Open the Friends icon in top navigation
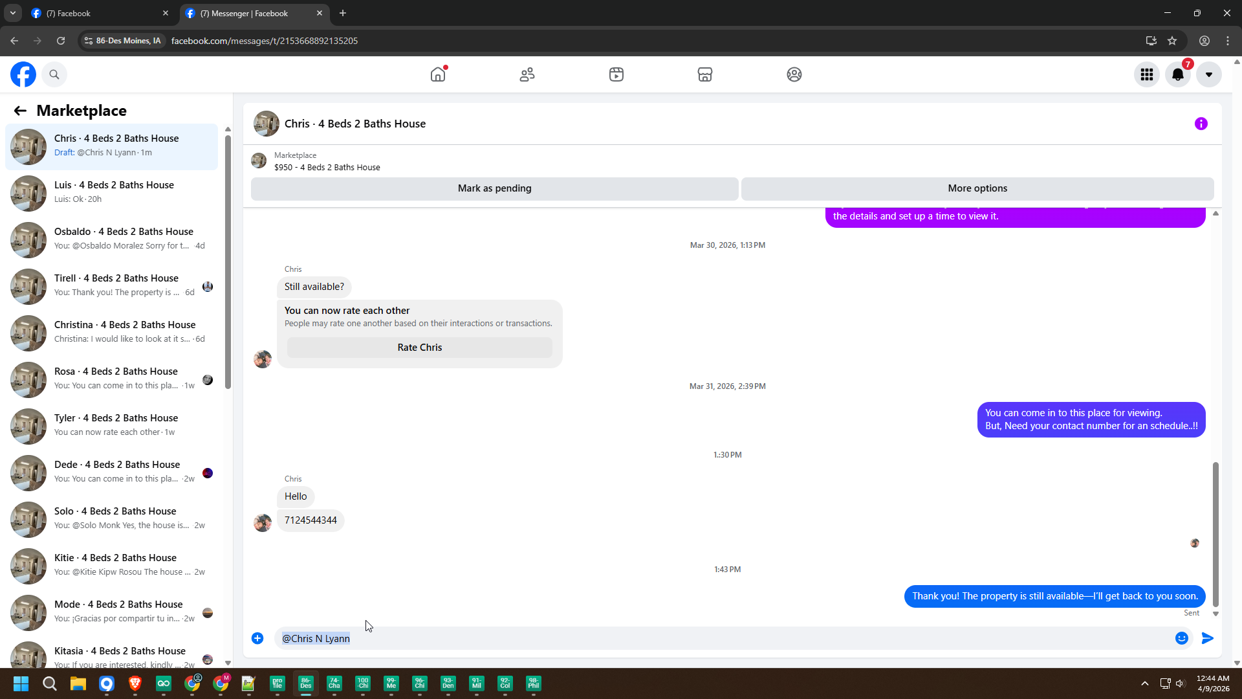 pos(527,74)
